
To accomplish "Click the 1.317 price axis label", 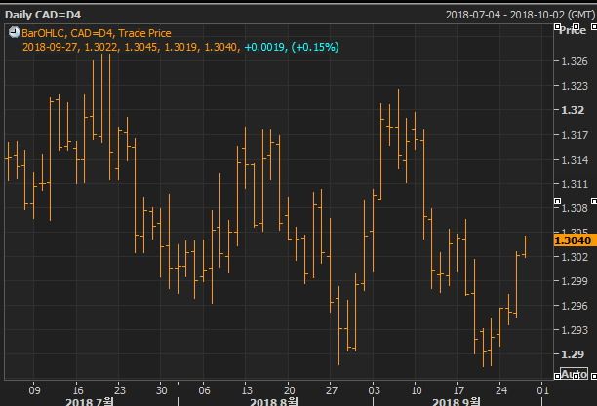I will (x=575, y=135).
